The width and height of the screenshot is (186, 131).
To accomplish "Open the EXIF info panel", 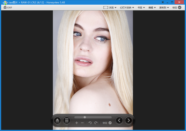I will tap(8, 7).
